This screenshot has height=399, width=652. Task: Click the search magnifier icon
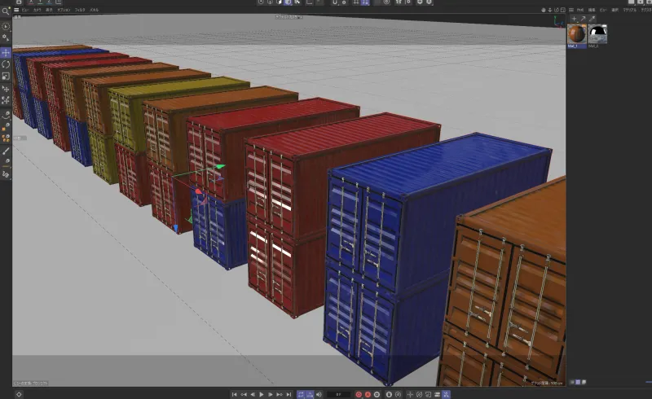6,12
